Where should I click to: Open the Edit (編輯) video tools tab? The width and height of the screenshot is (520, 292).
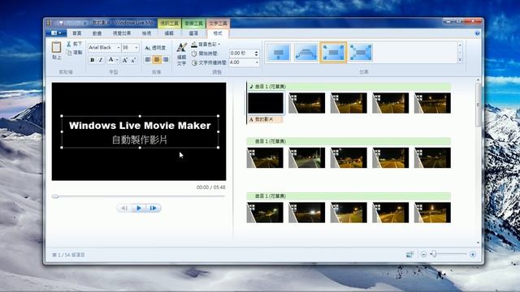tap(169, 33)
